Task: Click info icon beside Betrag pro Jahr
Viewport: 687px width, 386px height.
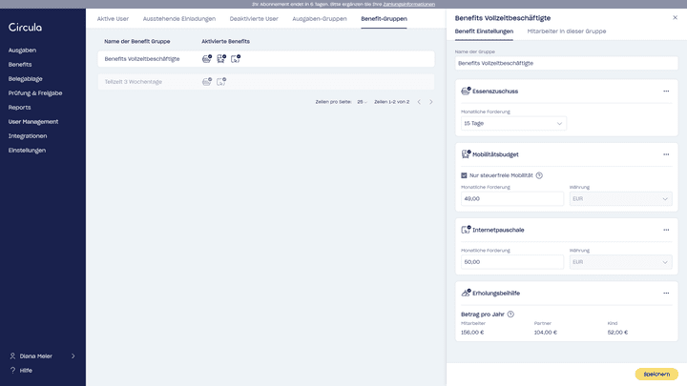Action: 510,314
